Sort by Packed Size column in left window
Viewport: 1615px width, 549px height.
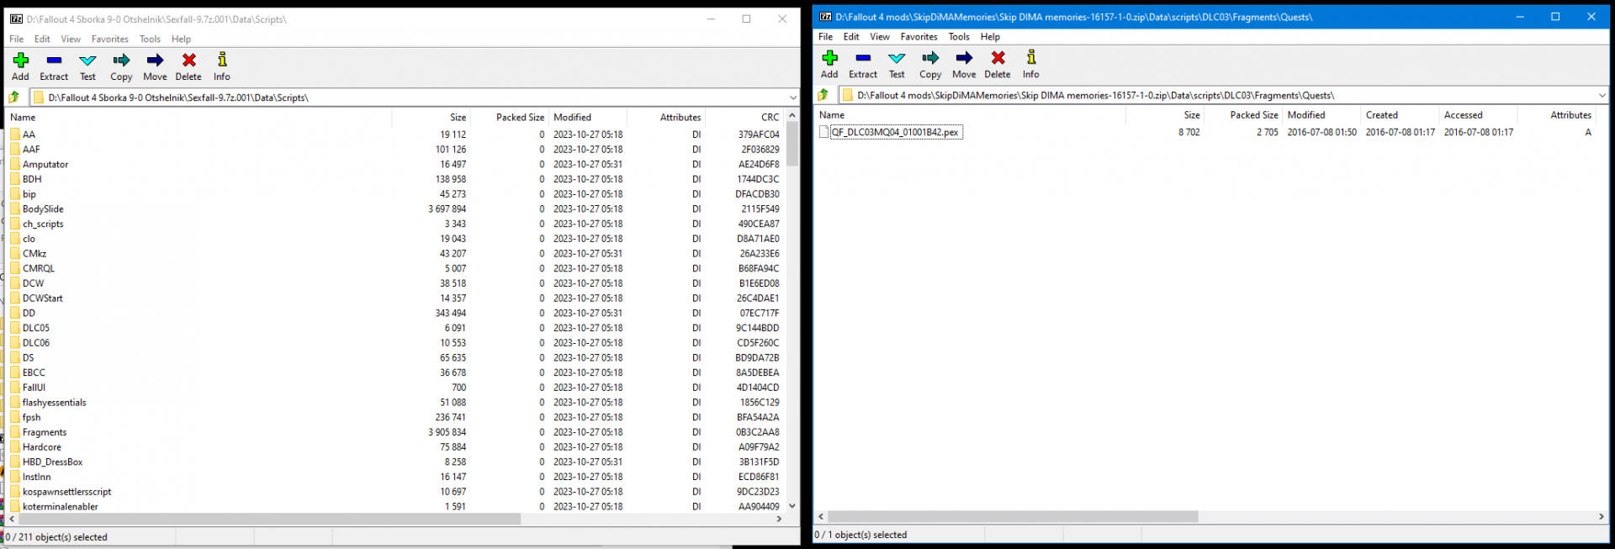click(519, 118)
